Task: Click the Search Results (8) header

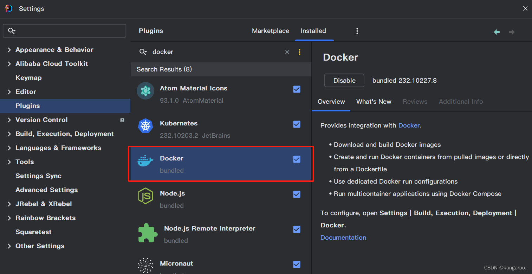Action: click(221, 69)
